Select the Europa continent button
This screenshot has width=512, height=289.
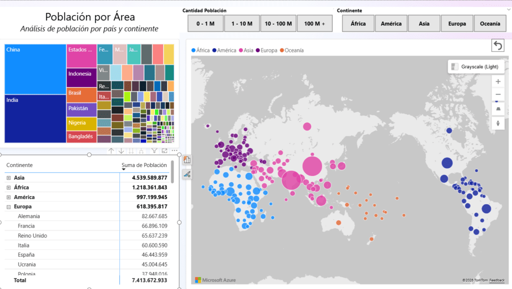click(x=456, y=23)
